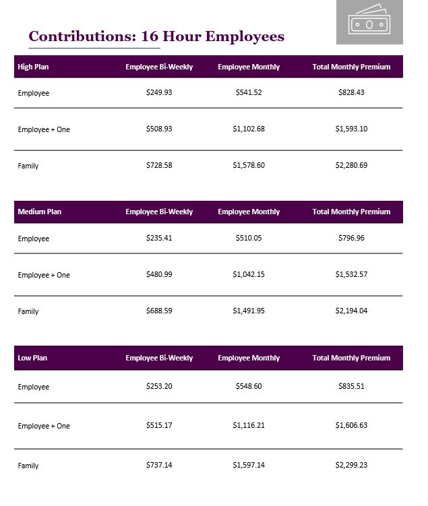Select the $2,194.04 total premium
This screenshot has width=428, height=506.
[x=351, y=311]
